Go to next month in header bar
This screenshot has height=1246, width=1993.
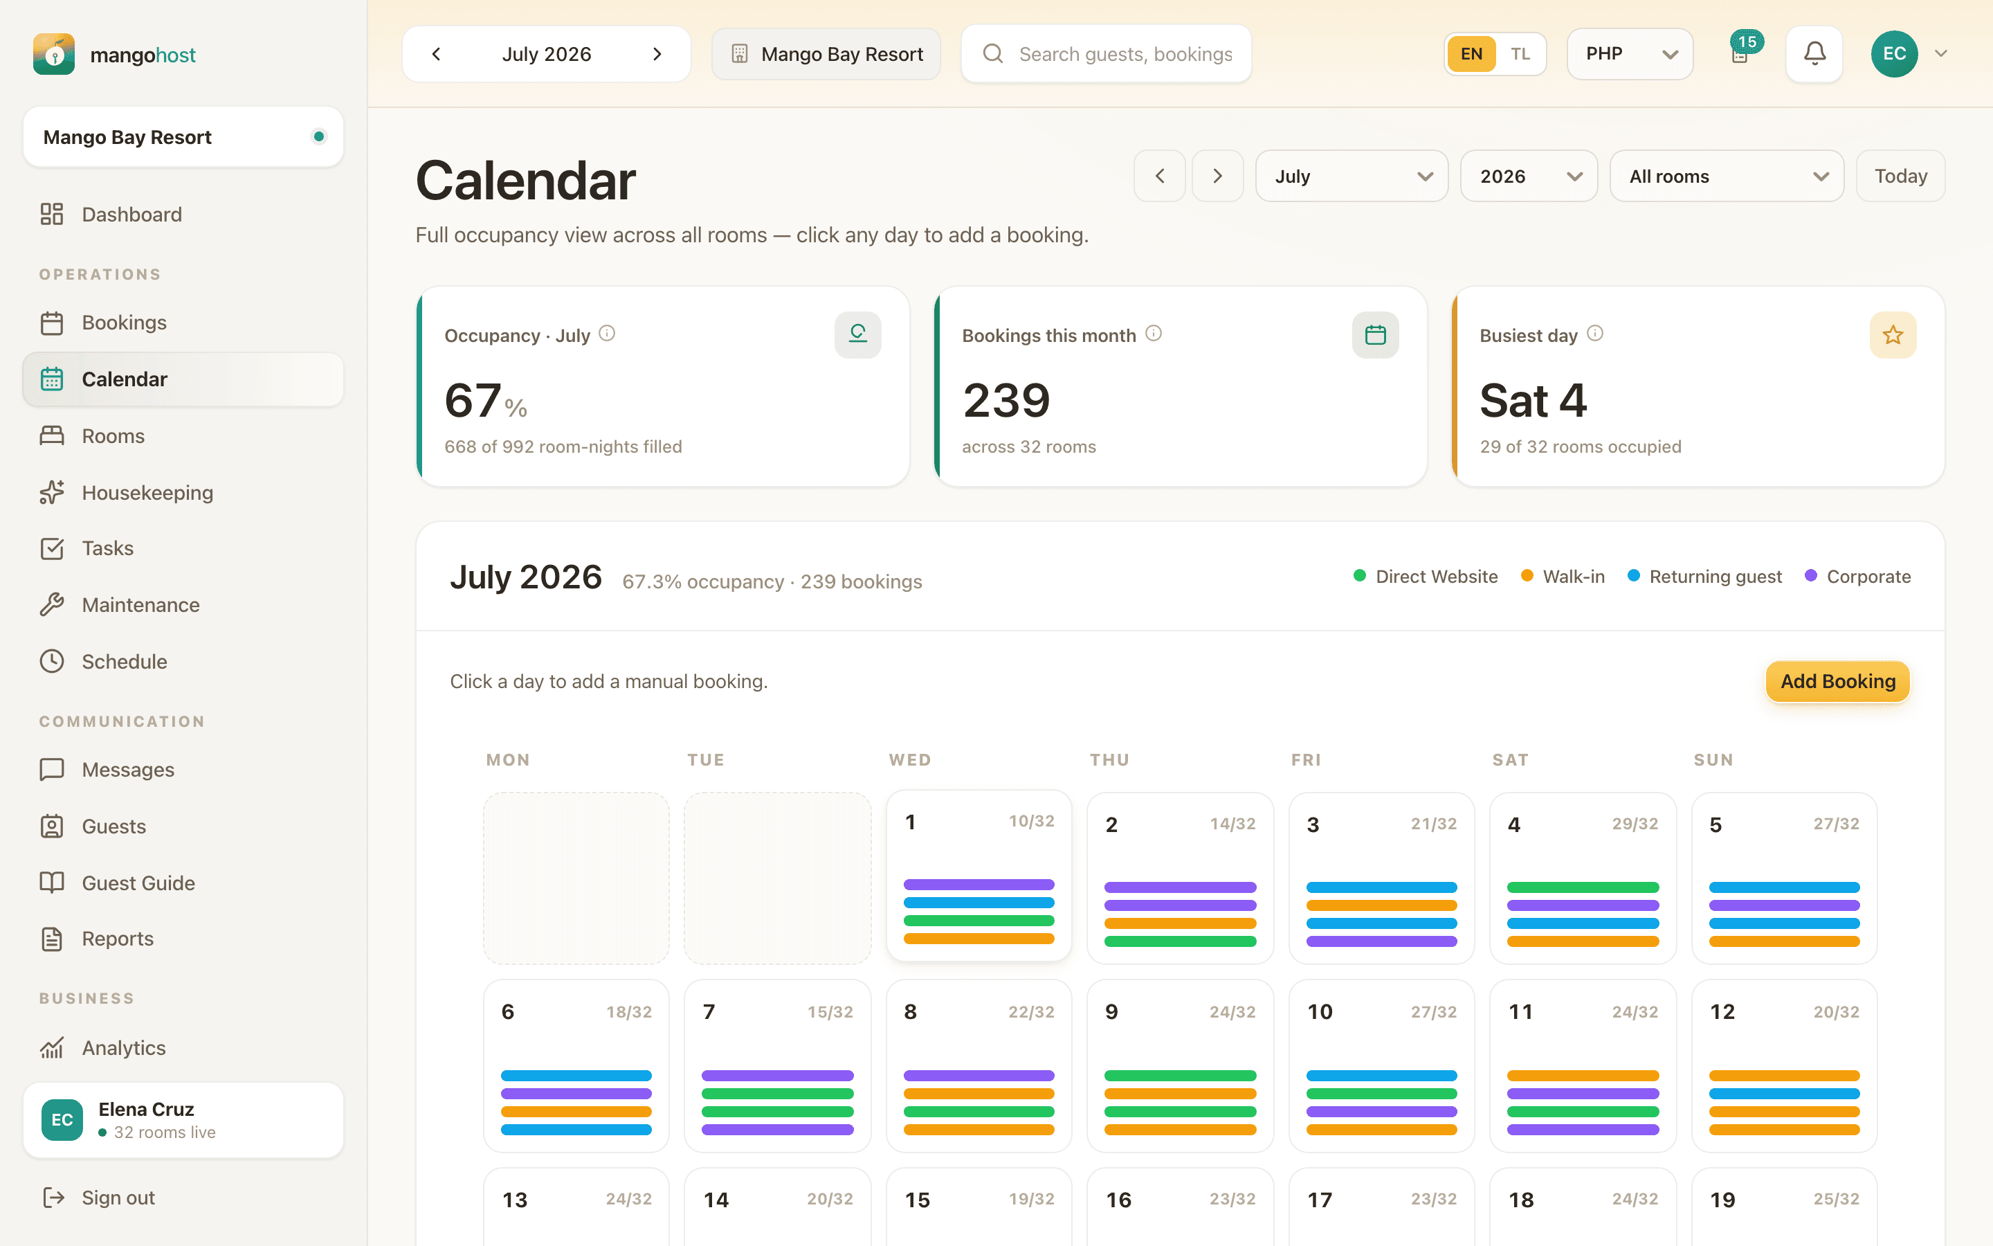coord(657,53)
